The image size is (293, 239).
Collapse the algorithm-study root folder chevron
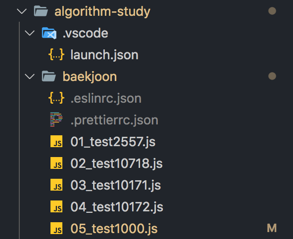coord(22,11)
